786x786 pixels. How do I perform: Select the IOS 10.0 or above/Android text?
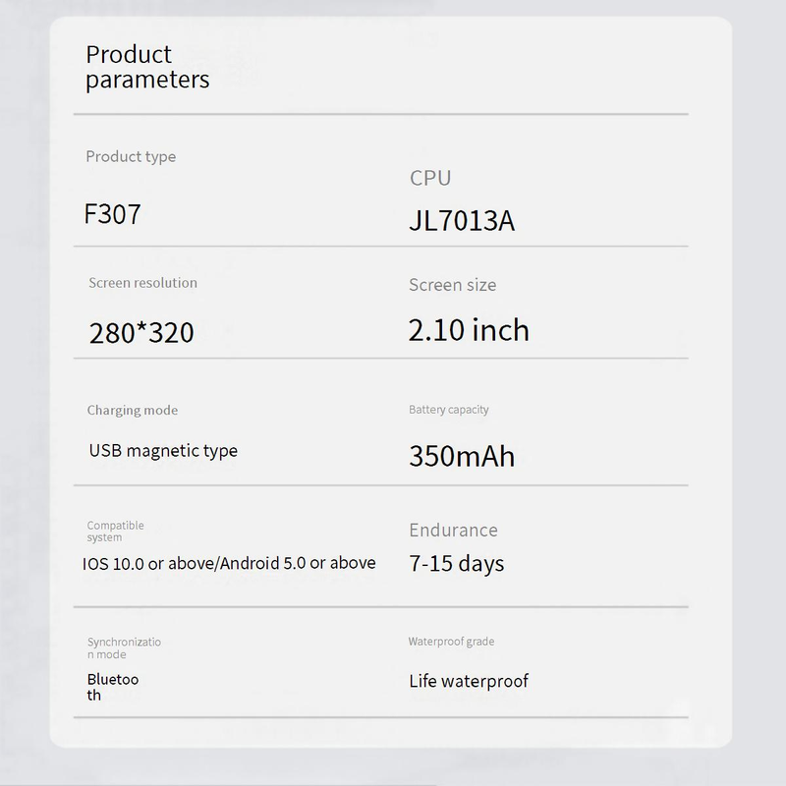tap(229, 563)
